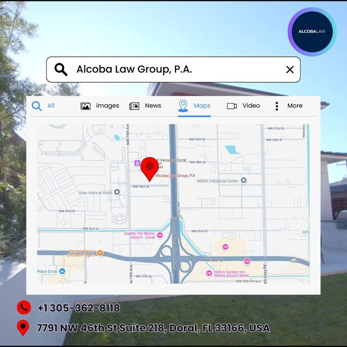Click the NW 35th Terrace street label
Screen dimensions: 347x347
(x=248, y=281)
